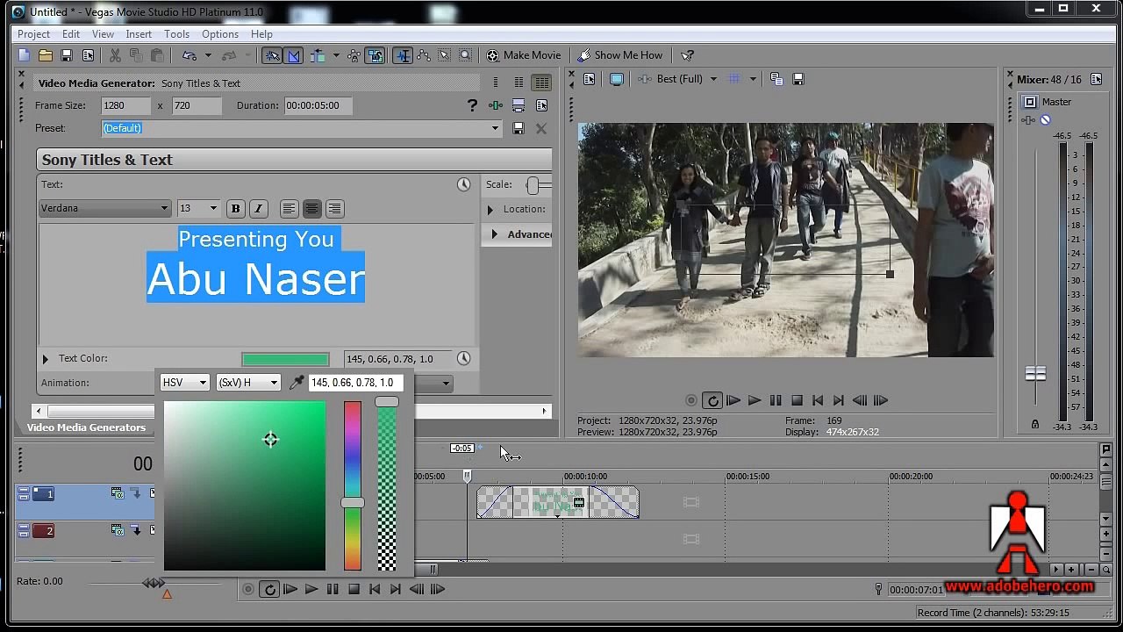Toggle Bold text formatting
Screen dimensions: 1123x632
pyautogui.click(x=235, y=209)
